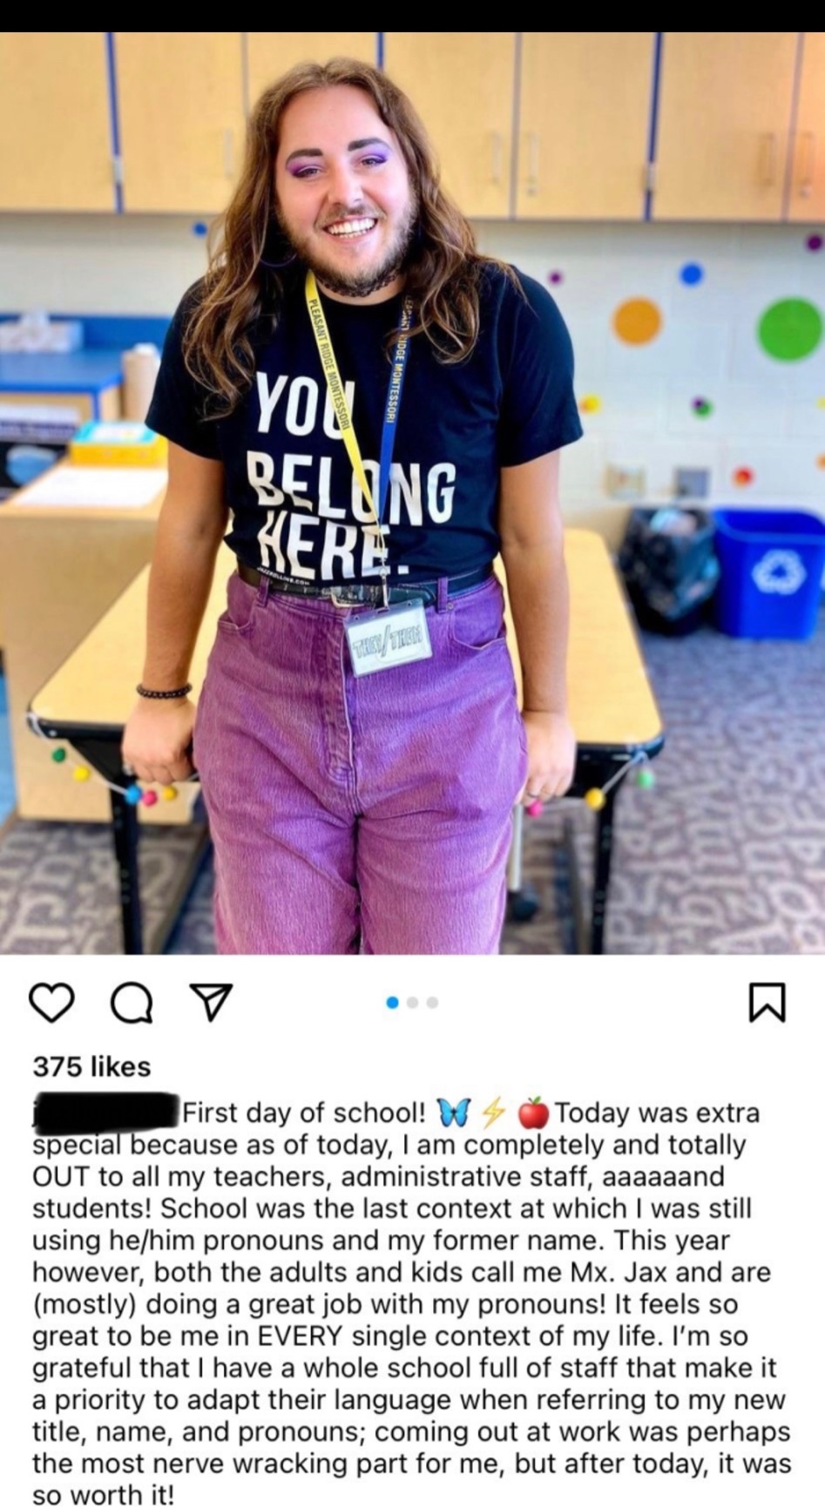Save the post with the bookmark icon
Screen dimensions: 825x1508
point(768,1002)
